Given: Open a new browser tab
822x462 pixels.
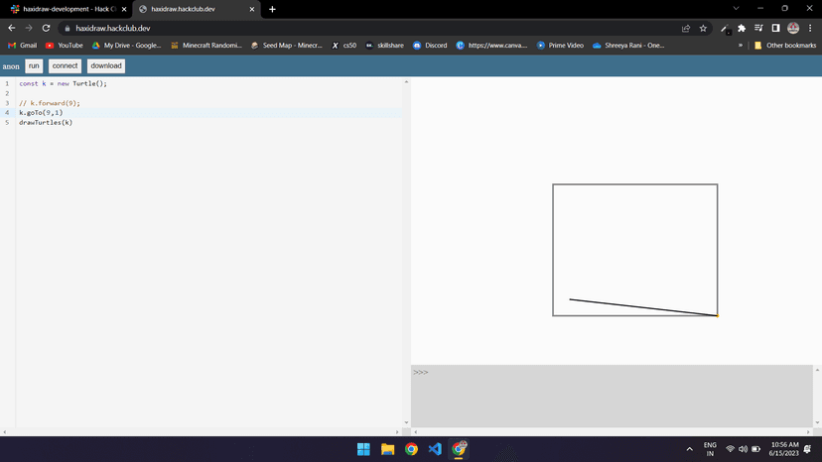Looking at the screenshot, I should point(272,9).
